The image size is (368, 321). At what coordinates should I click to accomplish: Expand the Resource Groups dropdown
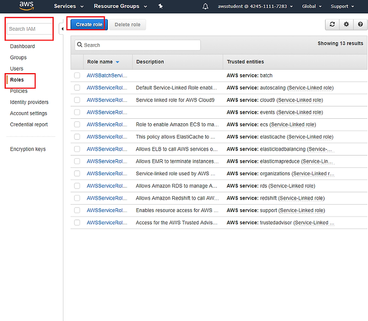point(121,6)
